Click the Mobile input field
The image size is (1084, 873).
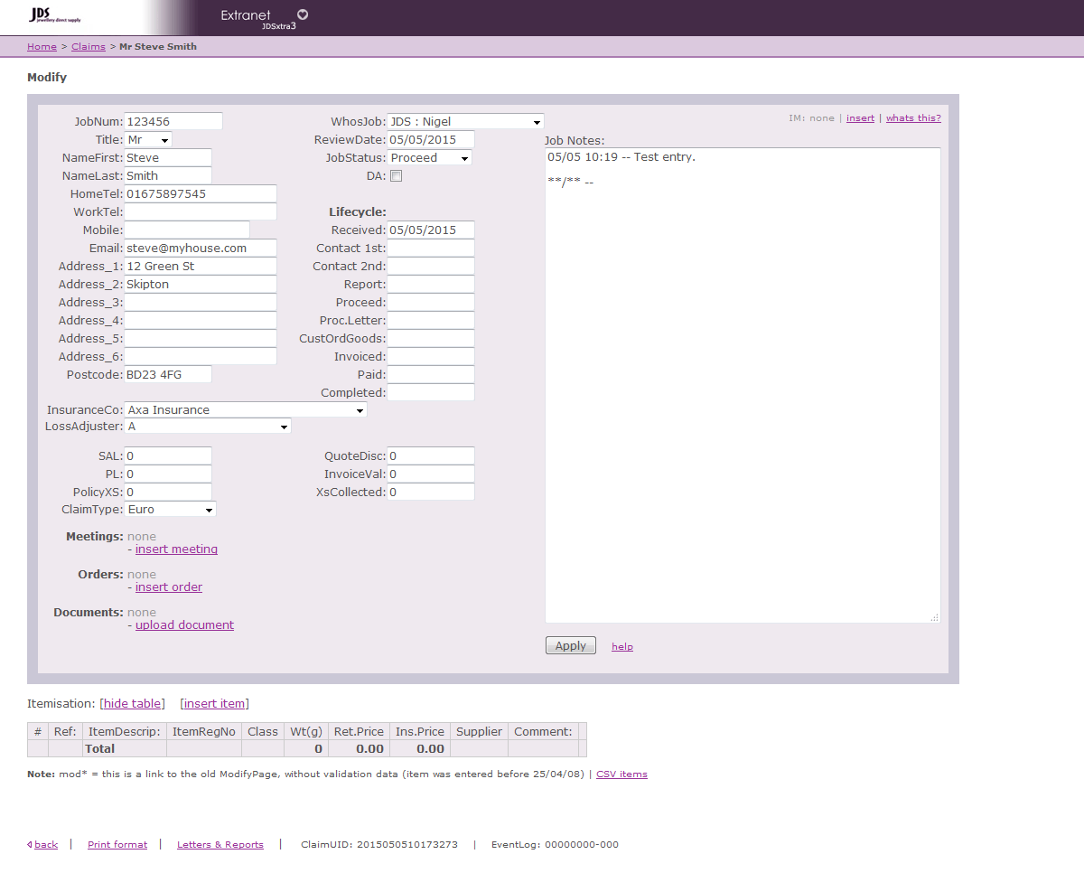pyautogui.click(x=187, y=230)
